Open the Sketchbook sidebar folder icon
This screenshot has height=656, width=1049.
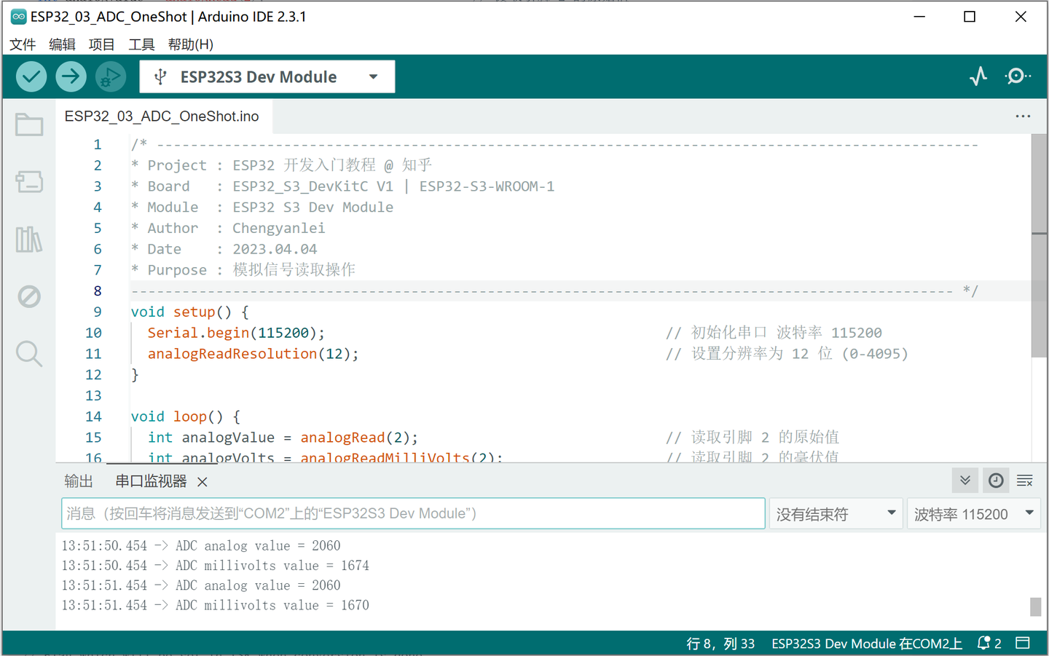pyautogui.click(x=28, y=124)
